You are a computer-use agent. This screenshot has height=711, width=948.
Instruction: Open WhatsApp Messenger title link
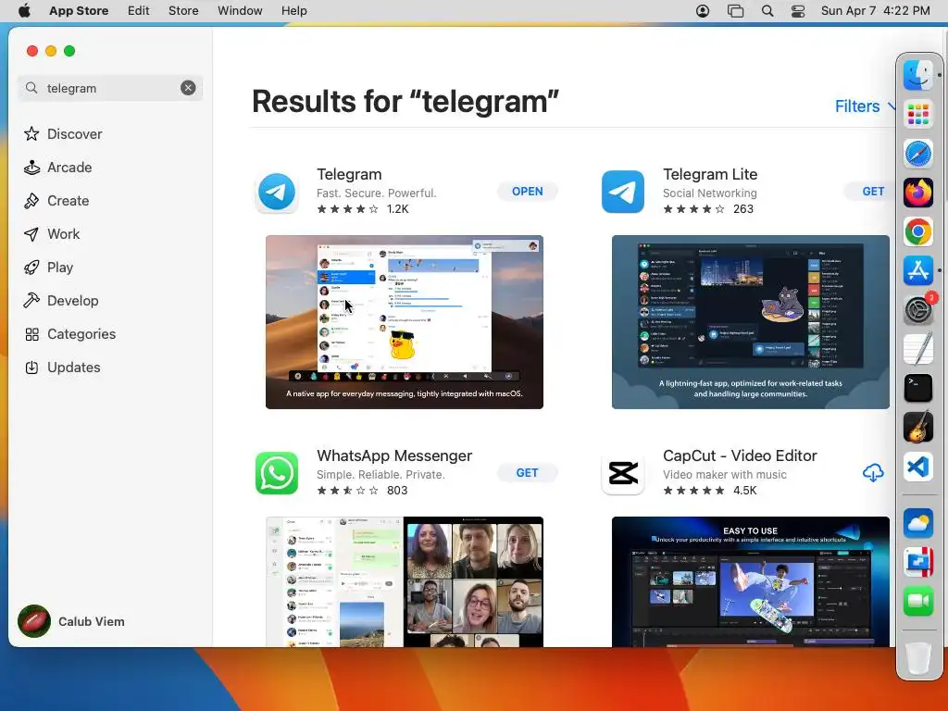[394, 455]
